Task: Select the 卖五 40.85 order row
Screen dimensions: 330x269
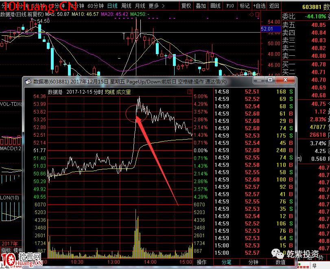Action: click(x=306, y=25)
